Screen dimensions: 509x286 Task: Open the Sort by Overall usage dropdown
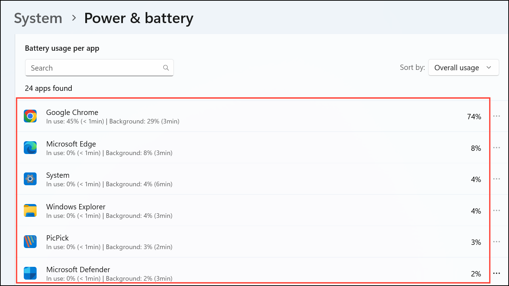464,67
